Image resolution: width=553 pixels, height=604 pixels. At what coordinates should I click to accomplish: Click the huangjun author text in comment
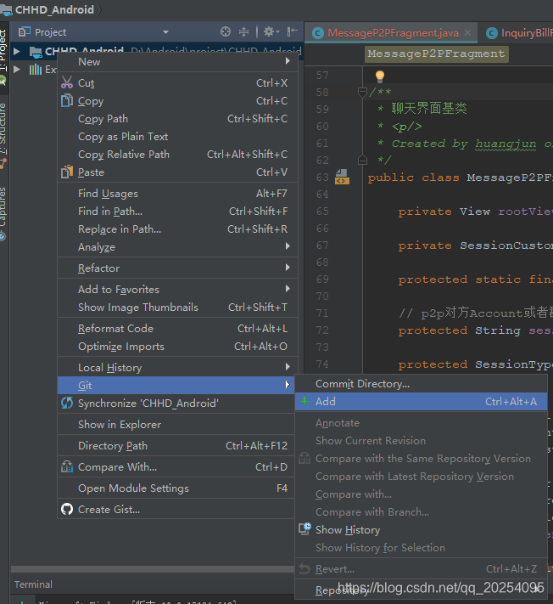(506, 144)
